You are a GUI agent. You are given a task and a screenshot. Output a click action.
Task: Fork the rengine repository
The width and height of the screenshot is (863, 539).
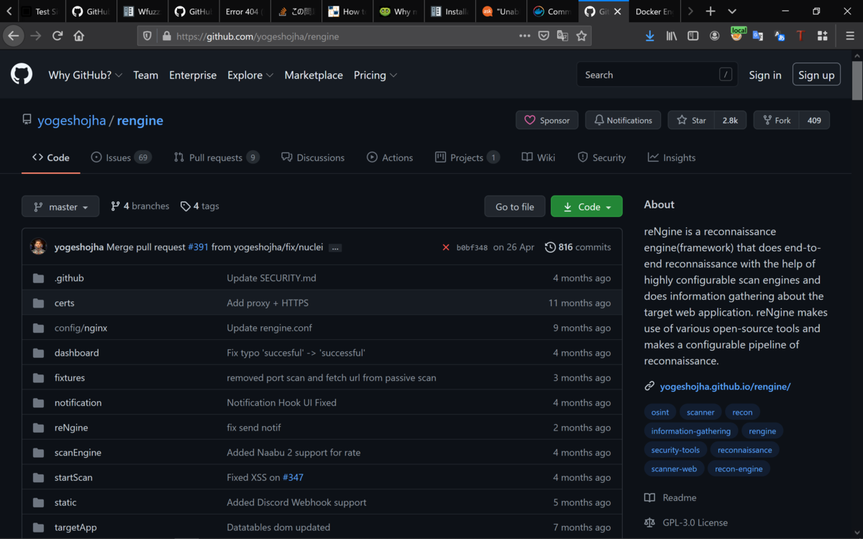(775, 120)
